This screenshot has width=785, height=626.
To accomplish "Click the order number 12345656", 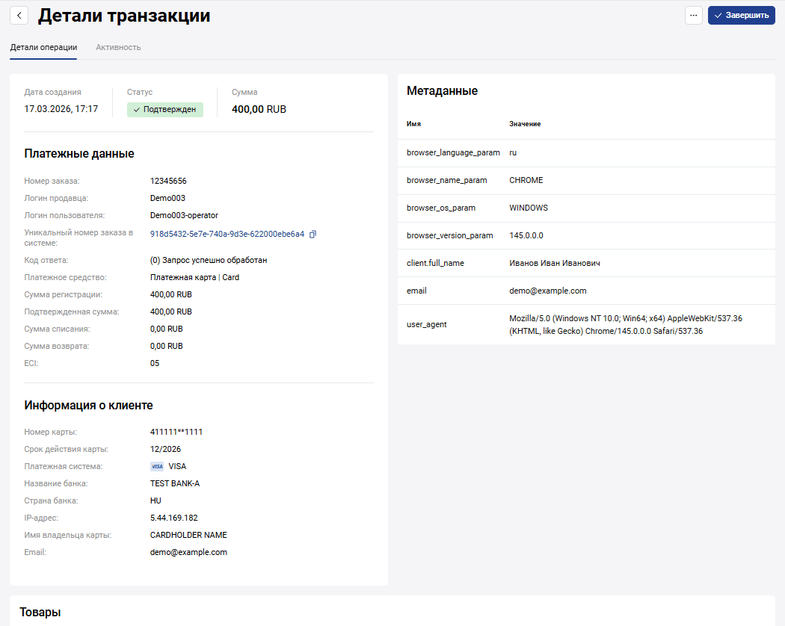I will coord(168,181).
